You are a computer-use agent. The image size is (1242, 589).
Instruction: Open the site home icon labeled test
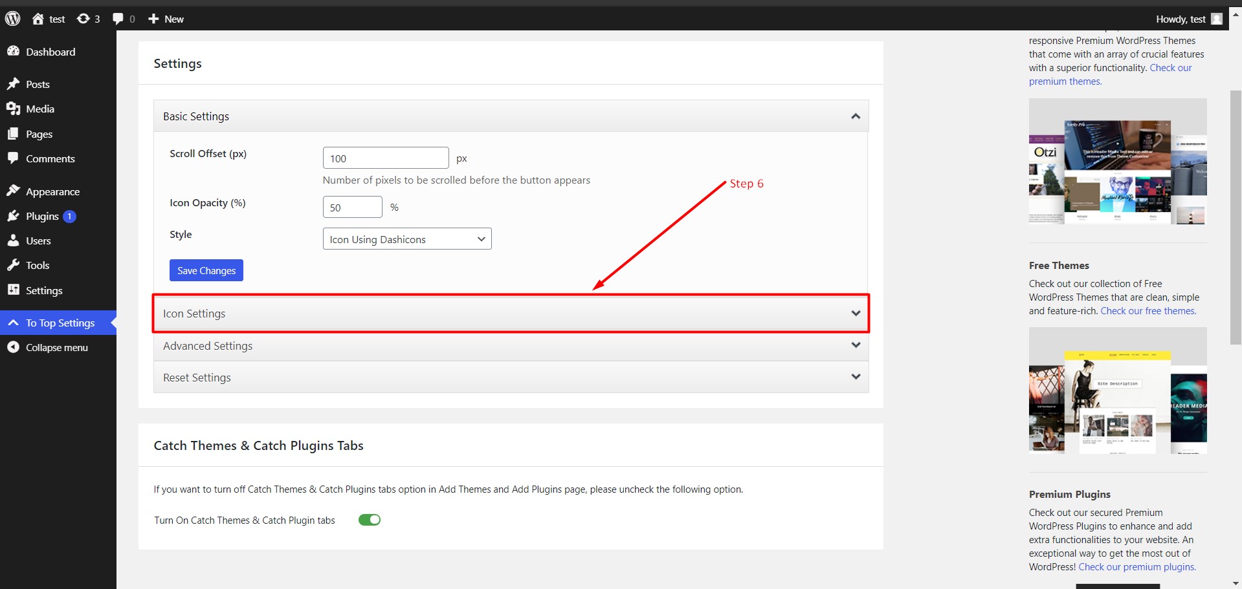[38, 19]
